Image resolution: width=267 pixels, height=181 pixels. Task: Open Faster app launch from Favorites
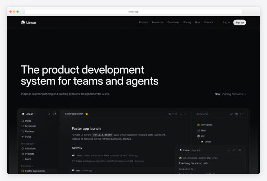tap(39, 171)
